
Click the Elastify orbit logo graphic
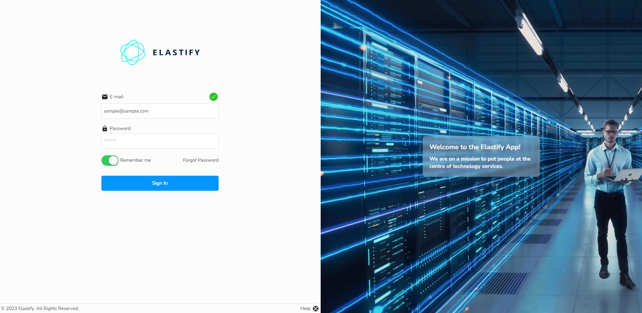(x=133, y=52)
